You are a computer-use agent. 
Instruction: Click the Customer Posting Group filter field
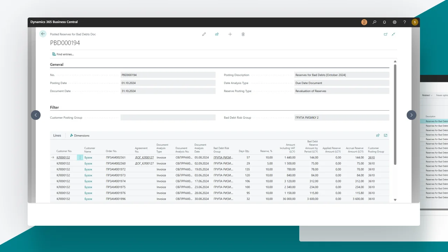(168, 118)
